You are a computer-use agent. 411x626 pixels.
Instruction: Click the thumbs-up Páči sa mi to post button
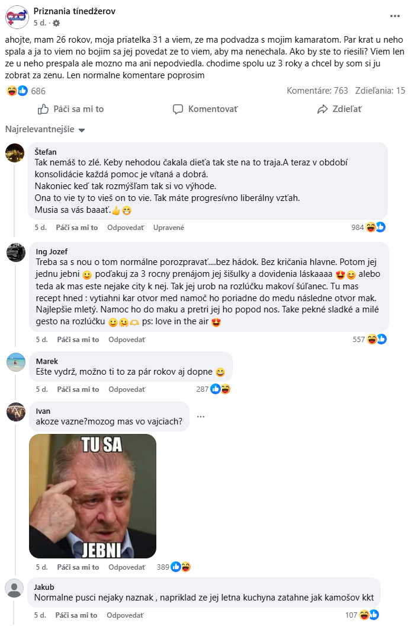(x=70, y=109)
